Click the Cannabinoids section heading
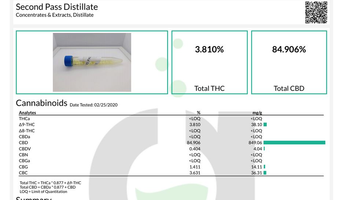The width and height of the screenshot is (340, 200). pos(41,103)
